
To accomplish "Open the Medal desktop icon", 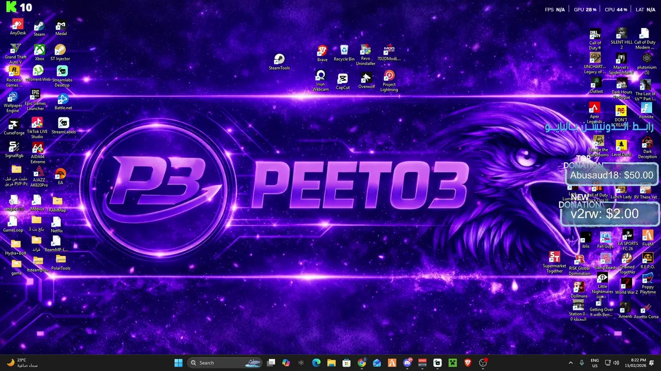I will click(x=61, y=28).
